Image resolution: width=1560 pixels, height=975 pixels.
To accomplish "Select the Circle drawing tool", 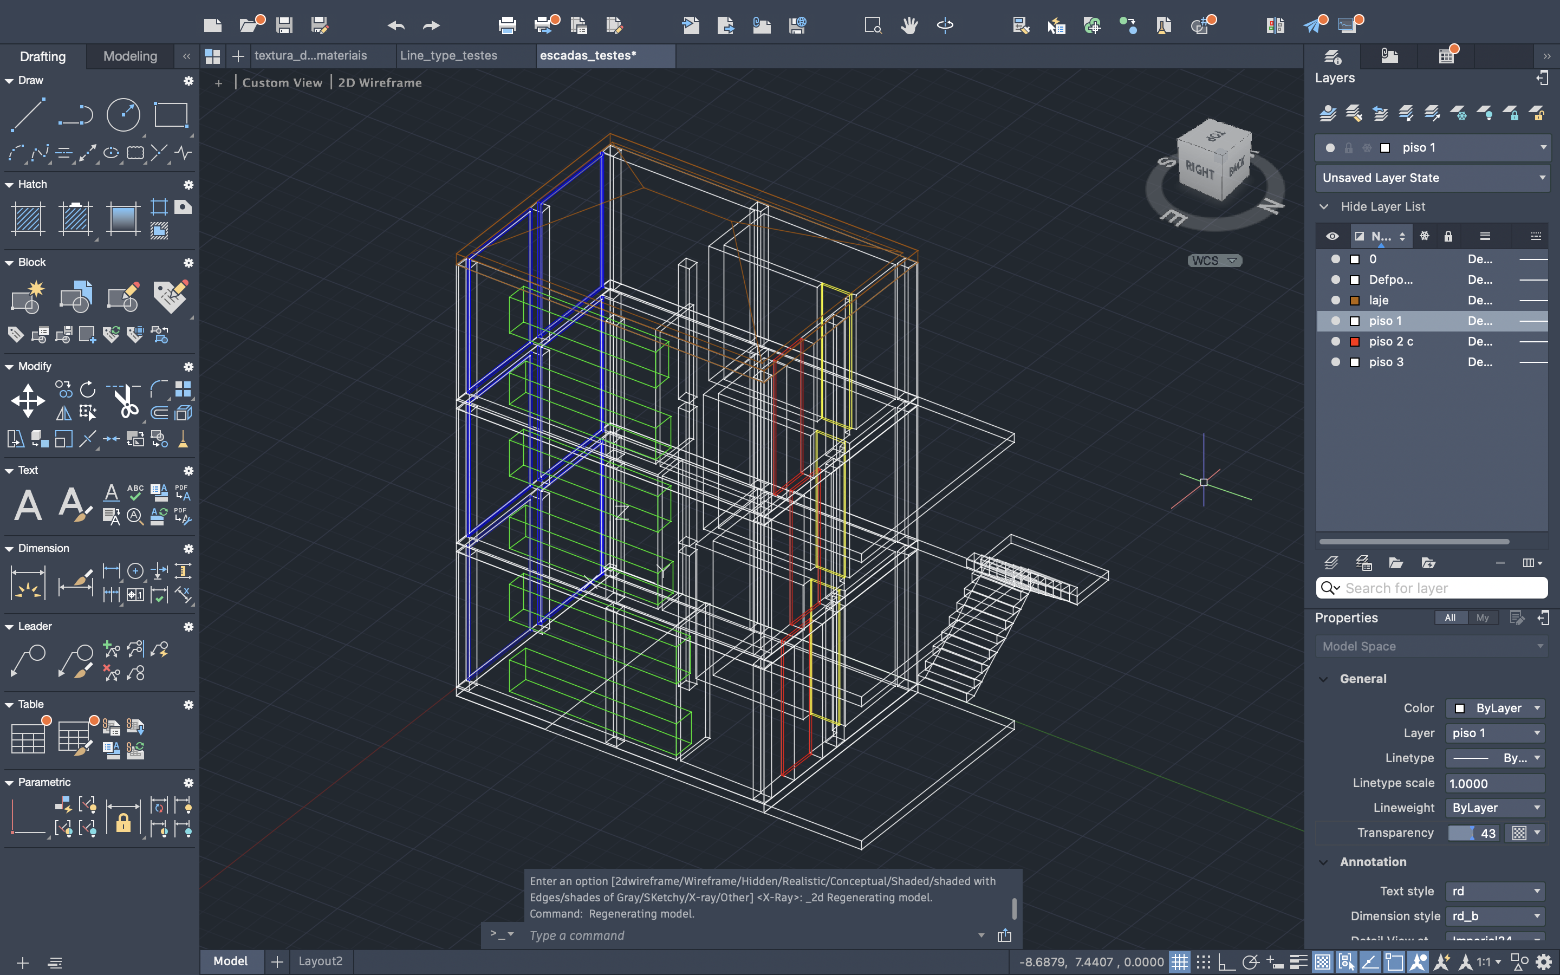I will [122, 115].
